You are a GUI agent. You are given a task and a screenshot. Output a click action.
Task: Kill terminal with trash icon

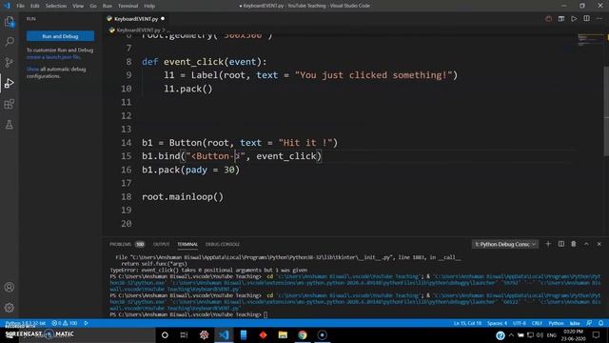pos(574,244)
